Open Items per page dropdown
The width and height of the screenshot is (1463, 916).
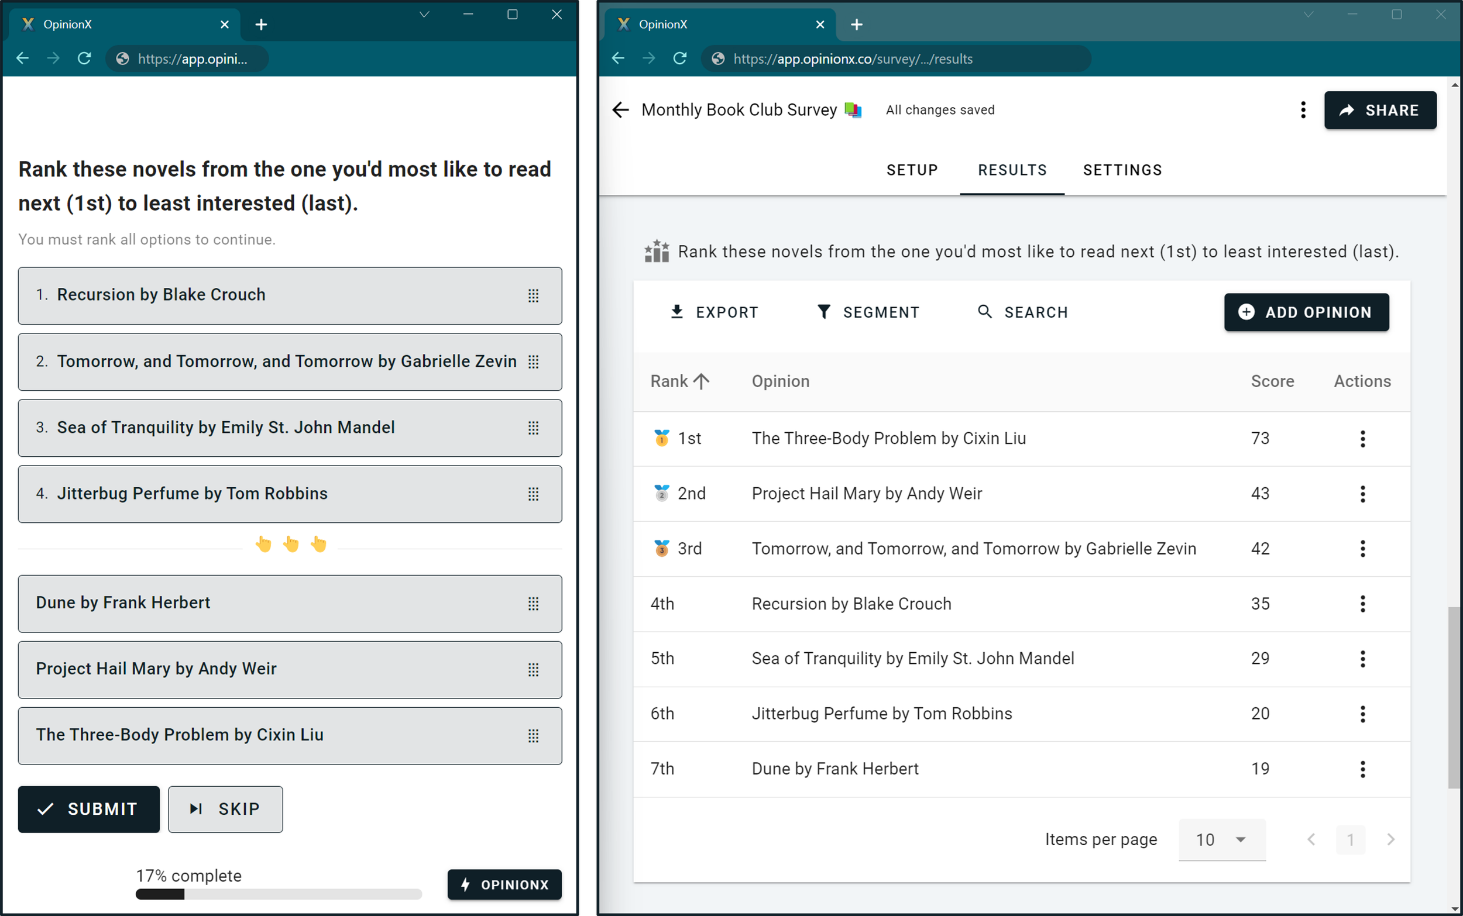tap(1222, 840)
